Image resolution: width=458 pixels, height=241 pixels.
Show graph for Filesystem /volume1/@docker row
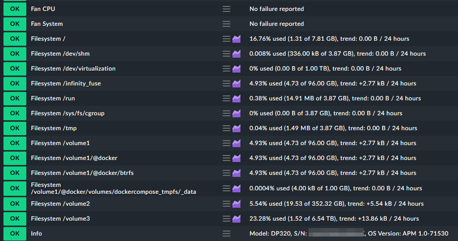(236, 158)
